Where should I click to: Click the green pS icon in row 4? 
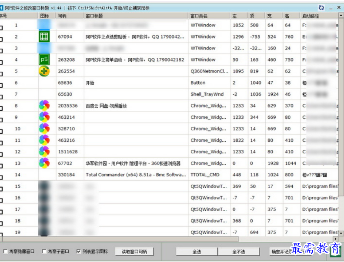tap(44, 60)
